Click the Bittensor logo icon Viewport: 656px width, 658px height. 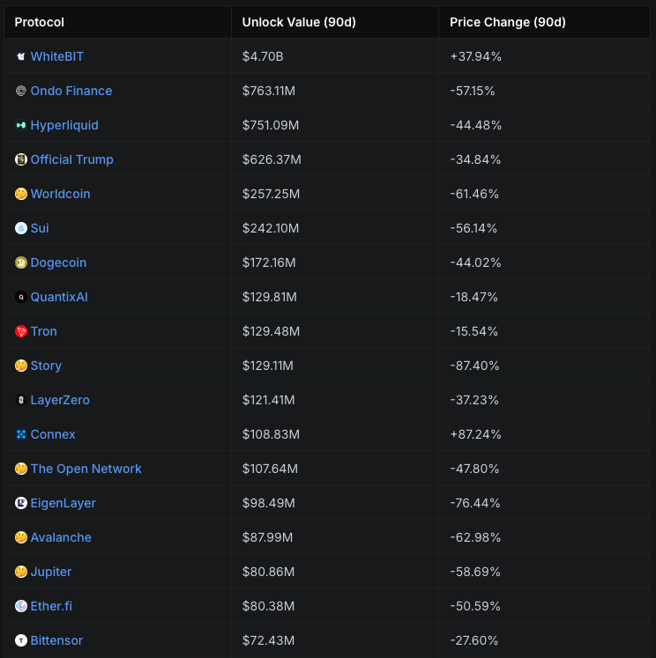point(21,640)
